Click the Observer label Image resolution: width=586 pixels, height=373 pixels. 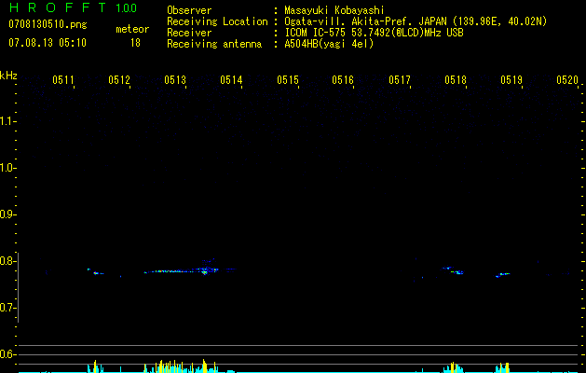(189, 10)
